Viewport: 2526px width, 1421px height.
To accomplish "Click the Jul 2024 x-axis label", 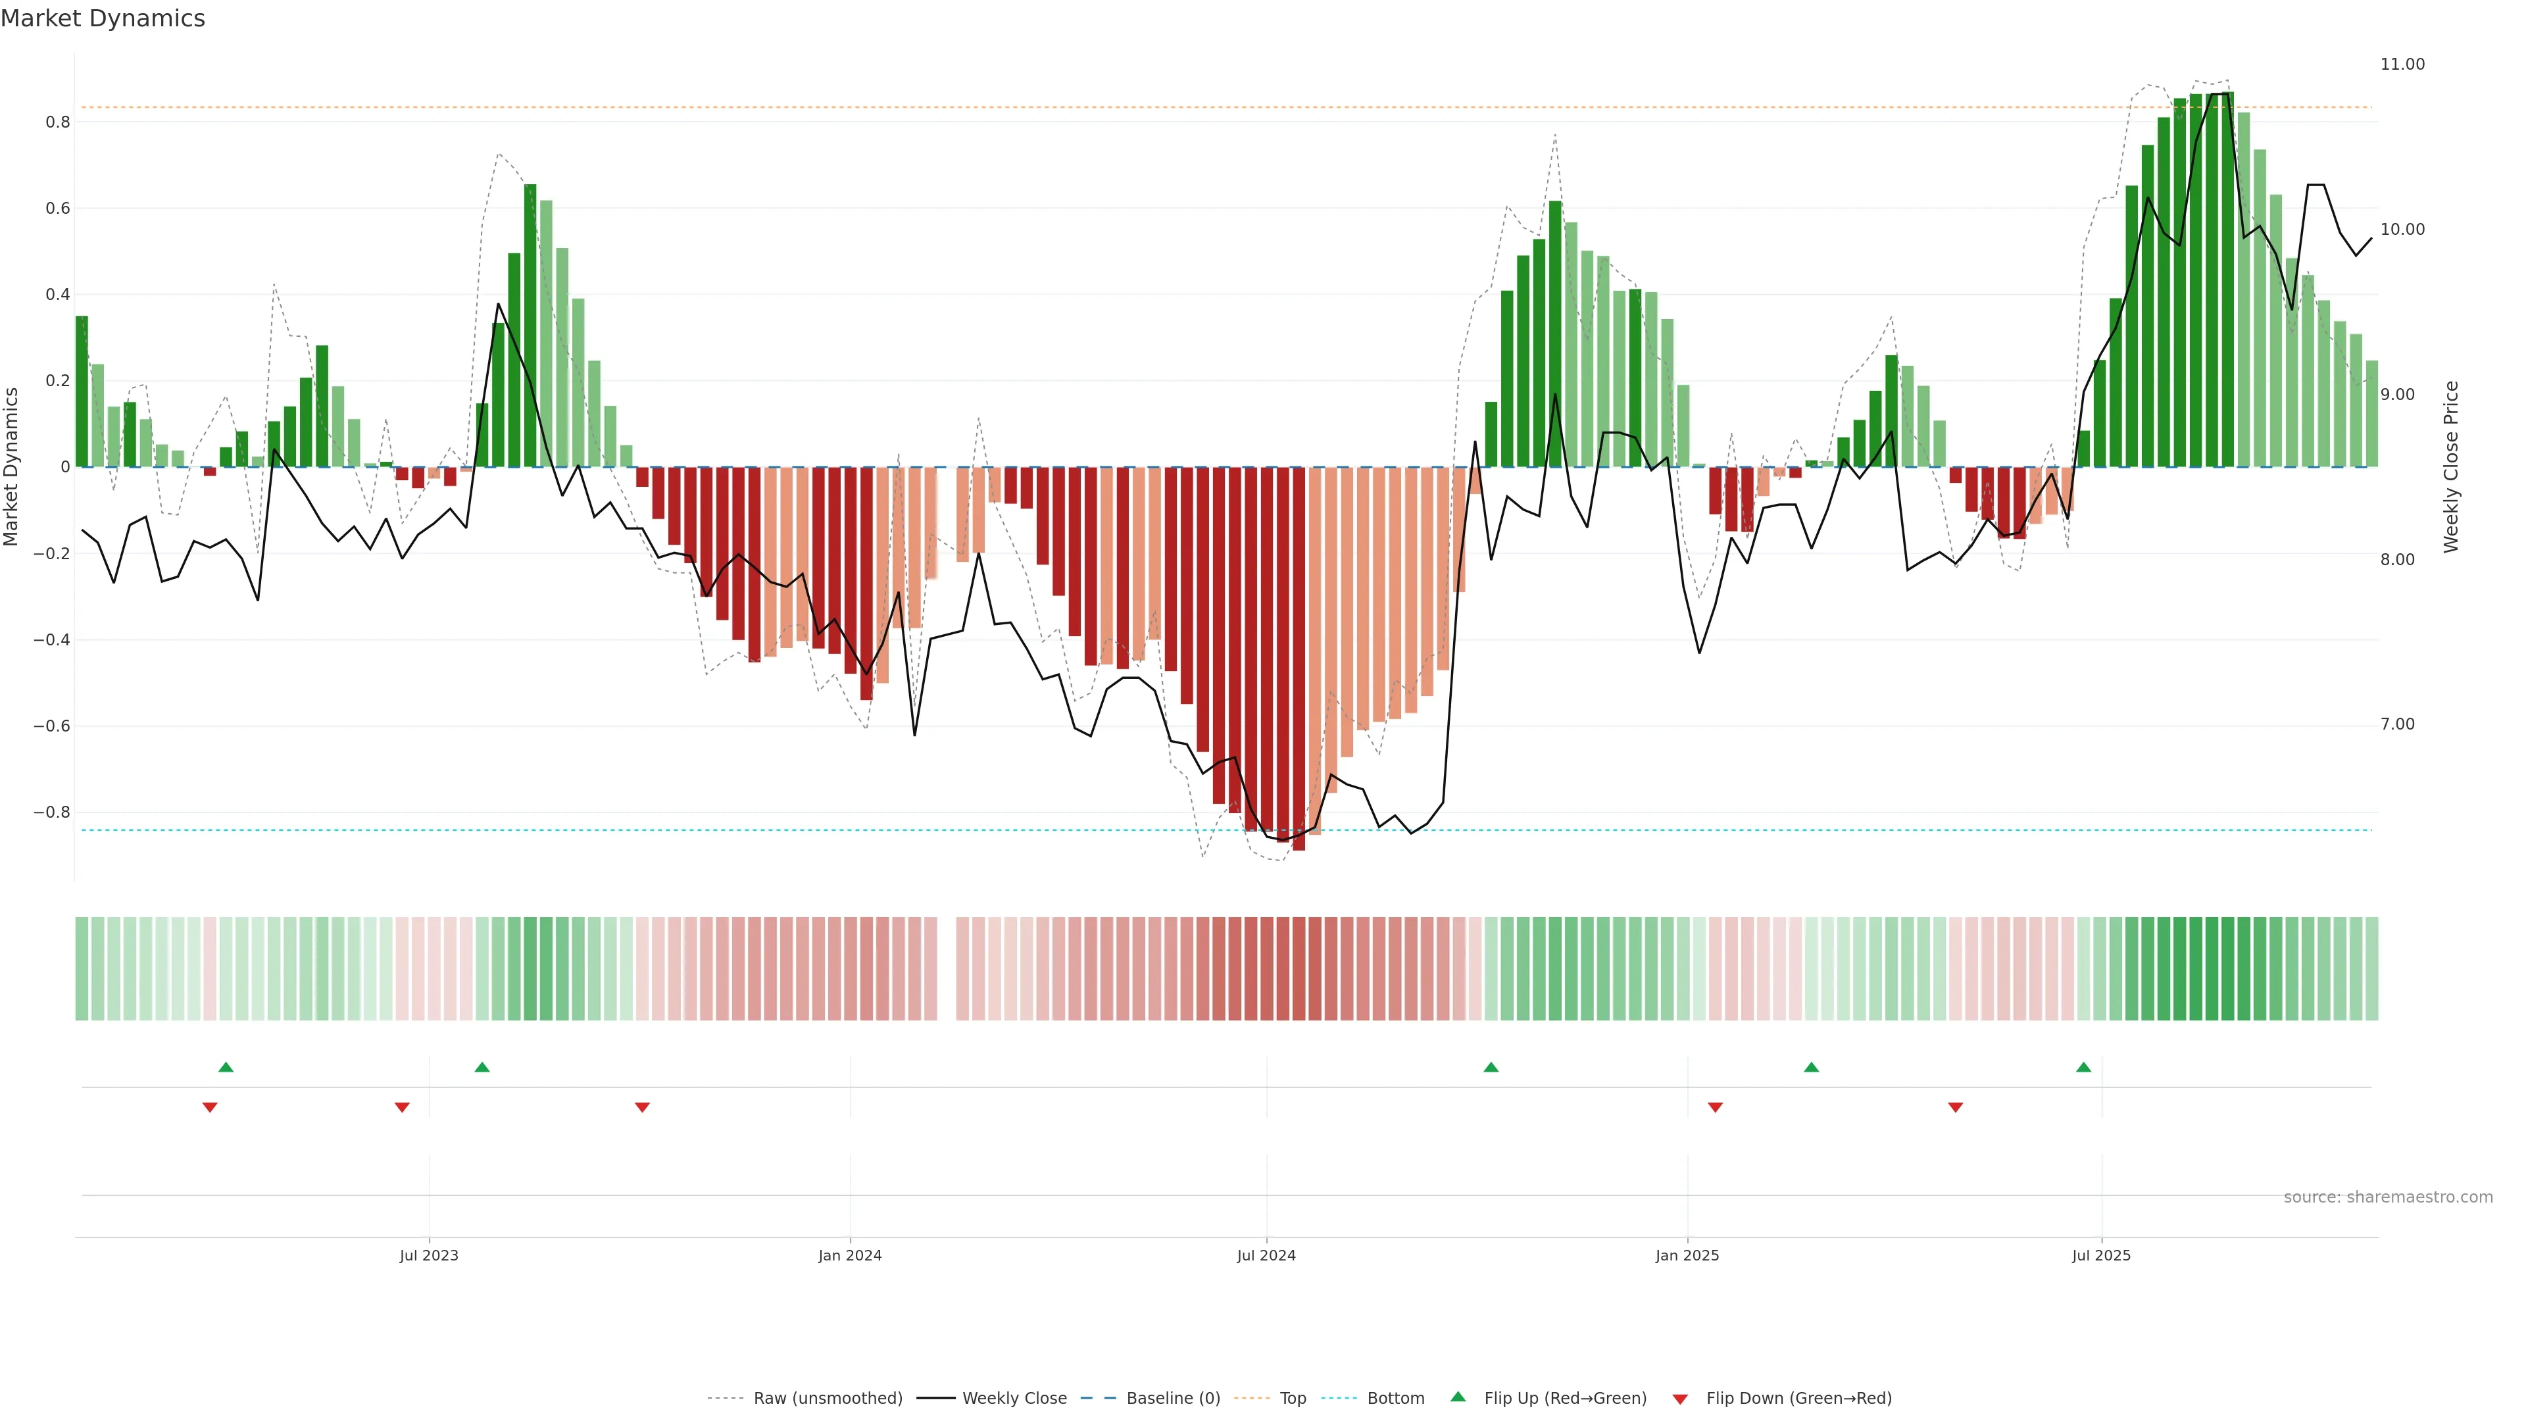I will coord(1266,1255).
